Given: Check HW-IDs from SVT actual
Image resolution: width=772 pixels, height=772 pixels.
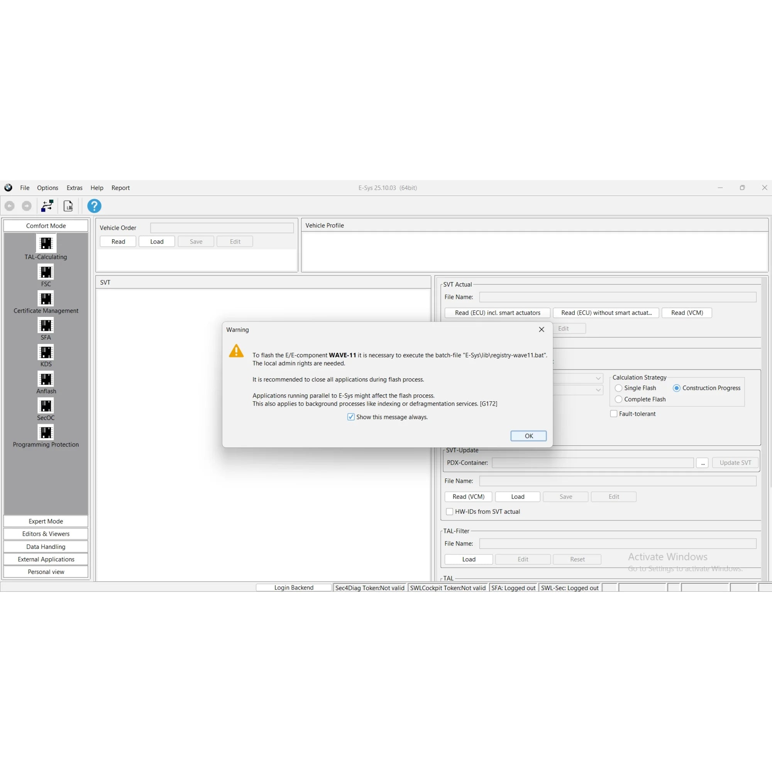Looking at the screenshot, I should [x=450, y=511].
